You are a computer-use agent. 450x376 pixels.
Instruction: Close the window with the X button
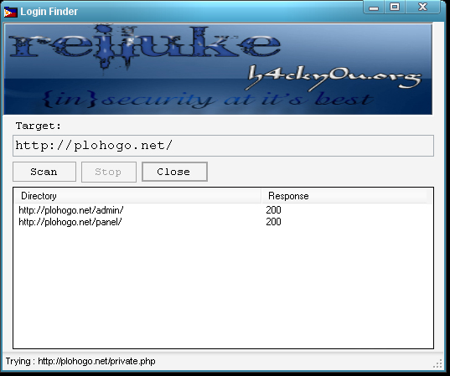coord(422,7)
